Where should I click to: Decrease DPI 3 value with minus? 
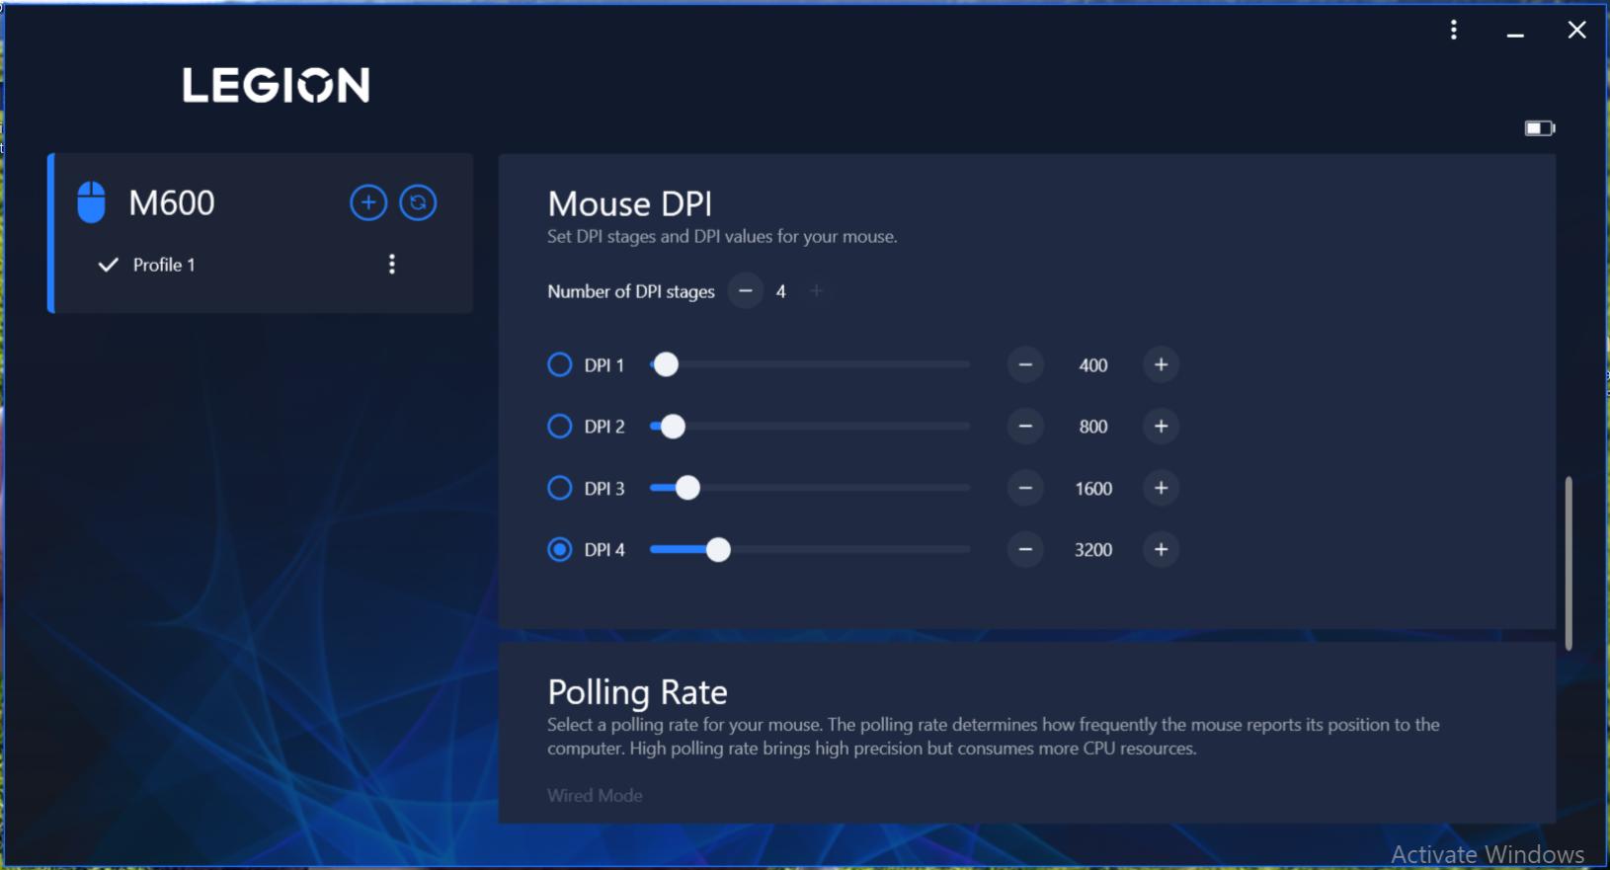[x=1025, y=488]
